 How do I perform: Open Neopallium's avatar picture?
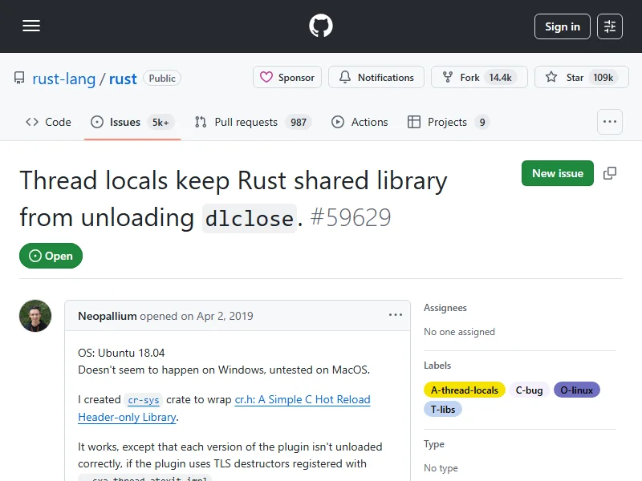pyautogui.click(x=35, y=316)
